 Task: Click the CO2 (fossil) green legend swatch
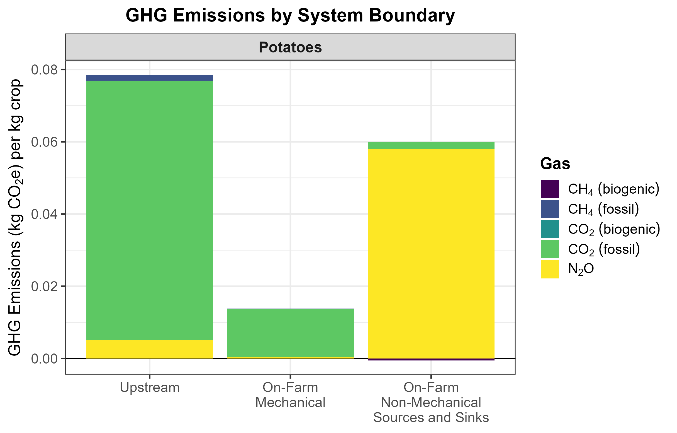[550, 249]
